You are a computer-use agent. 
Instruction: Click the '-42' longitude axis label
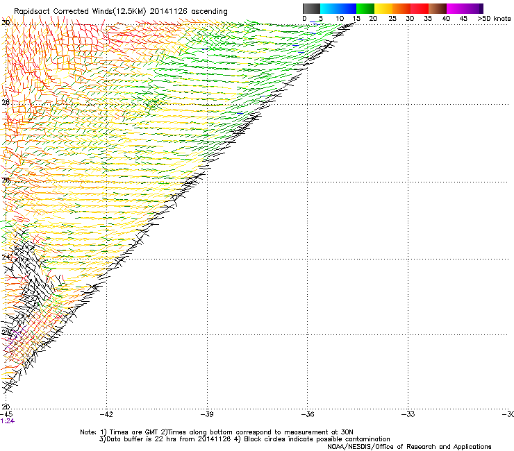point(106,414)
